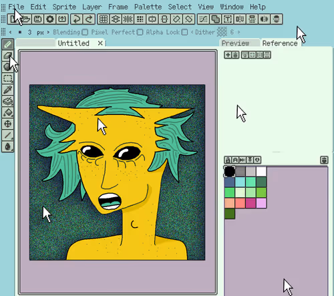Enable the Alpha Lock checkbox
Screen dimensions: 334x296
(184, 32)
